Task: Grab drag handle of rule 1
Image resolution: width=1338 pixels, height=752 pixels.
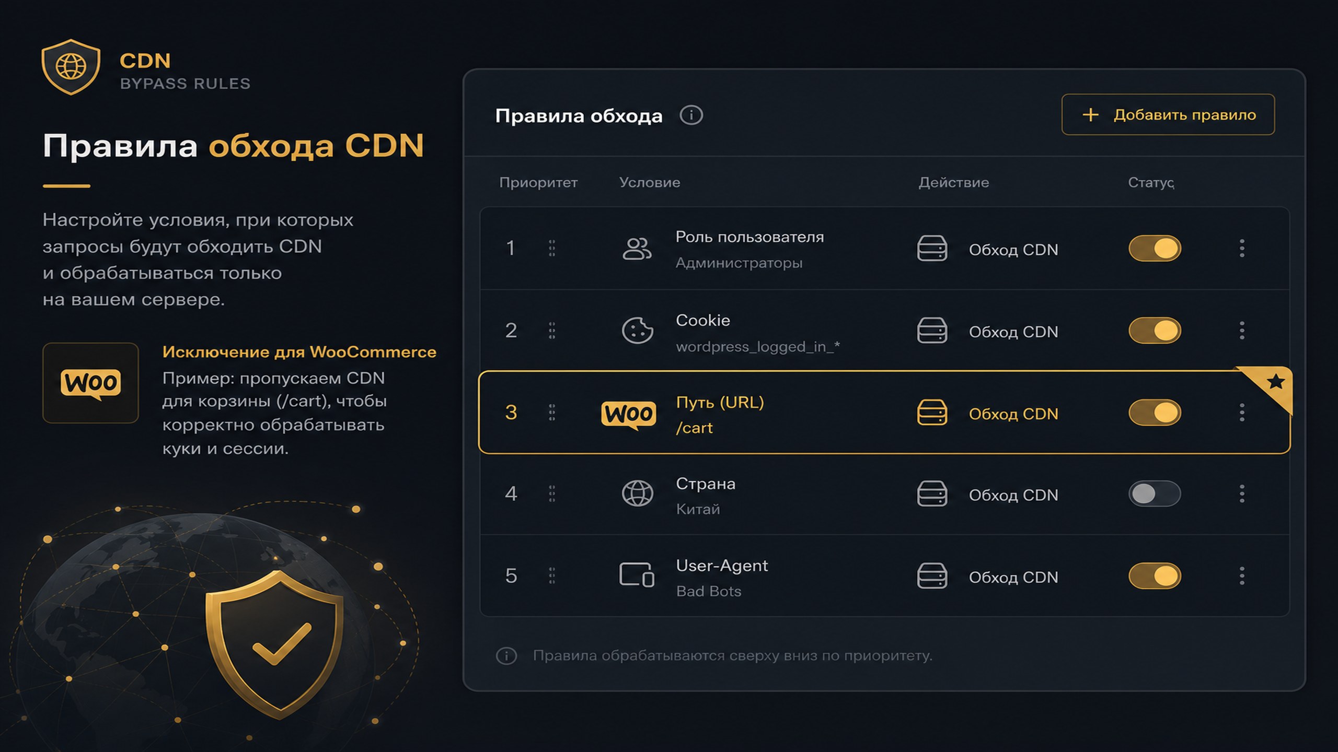Action: (x=552, y=248)
